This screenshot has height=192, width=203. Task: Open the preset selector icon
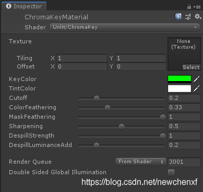[188, 17]
